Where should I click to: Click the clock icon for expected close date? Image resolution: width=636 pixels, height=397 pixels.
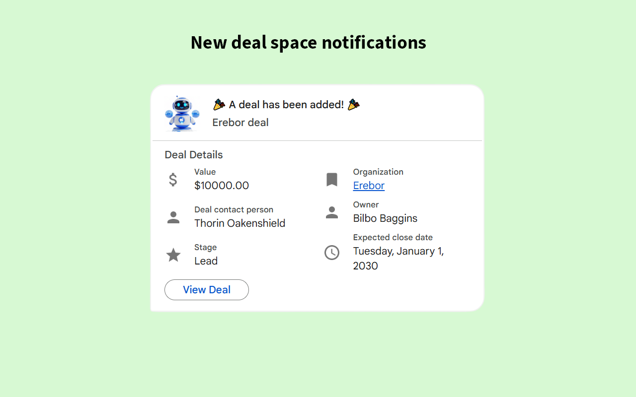tap(331, 252)
